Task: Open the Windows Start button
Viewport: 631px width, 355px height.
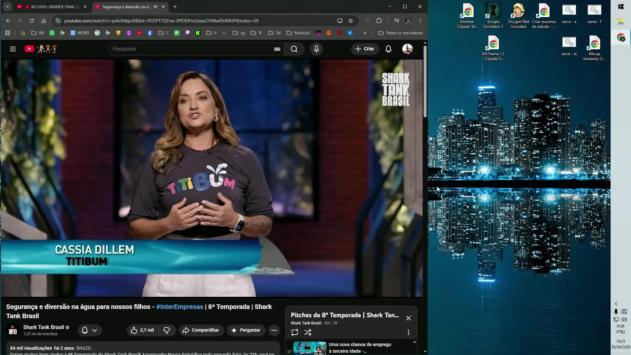Action: point(621,6)
